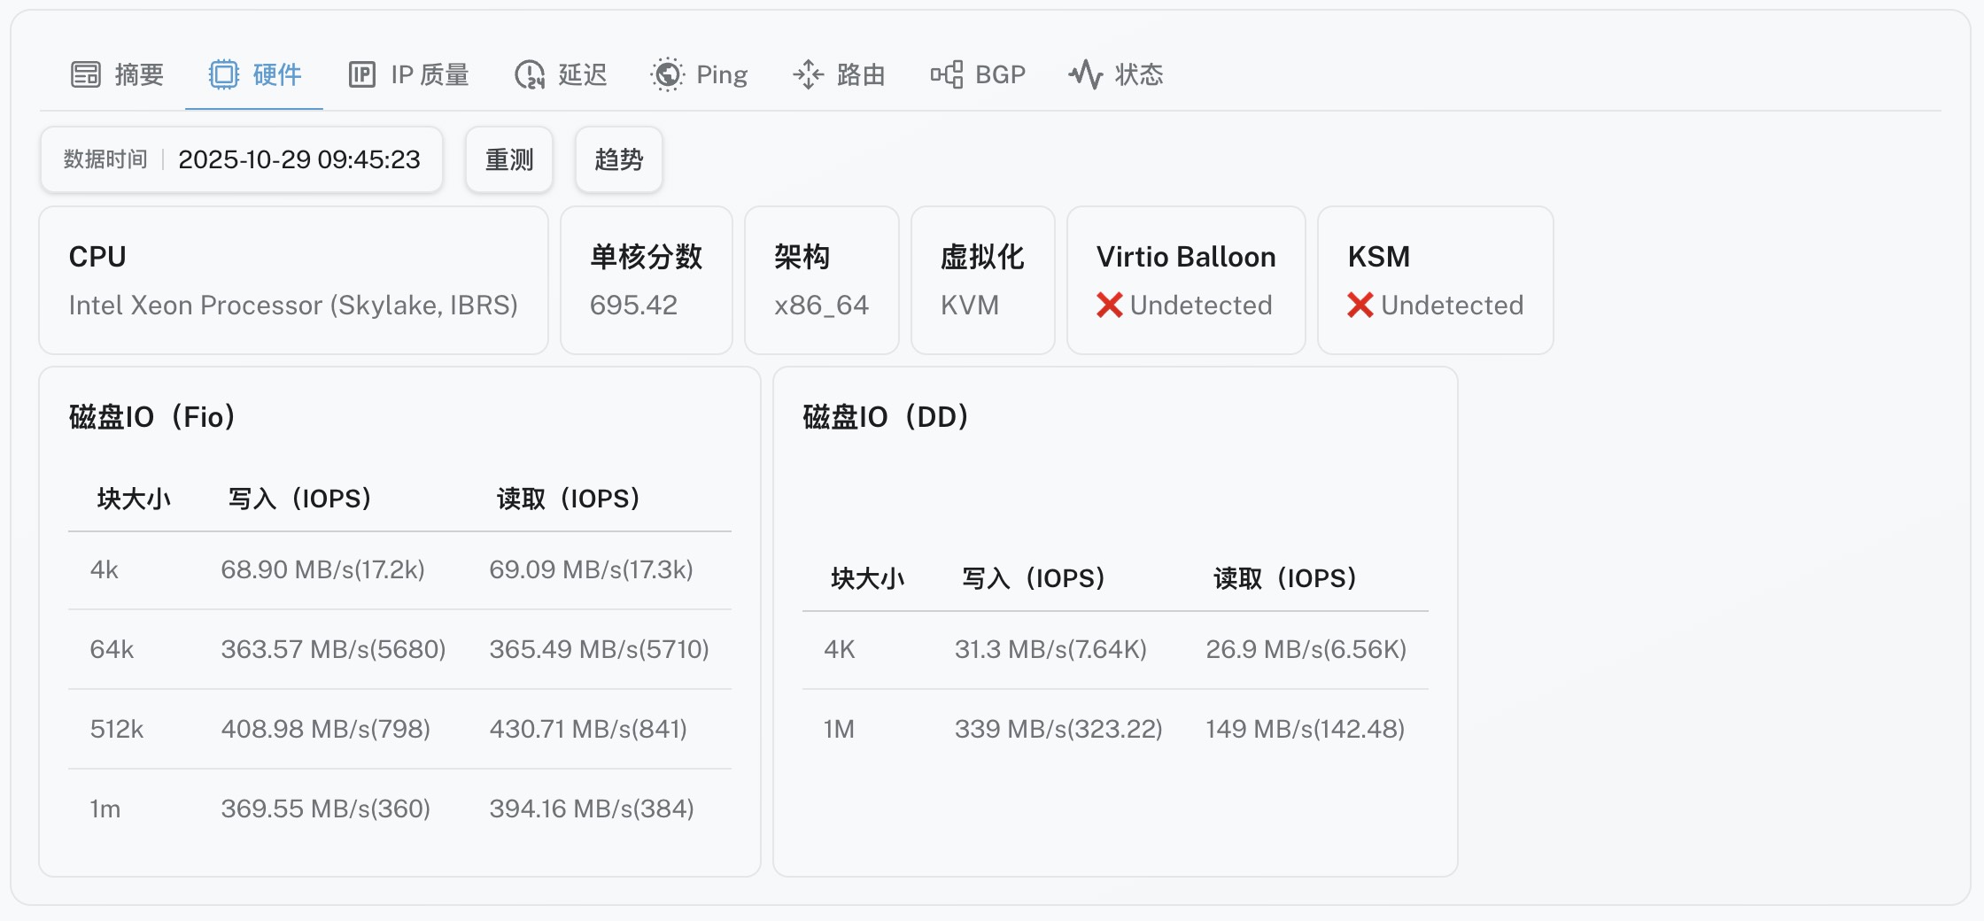Click the DD 1M read speed value
This screenshot has width=1984, height=921.
[x=1305, y=730]
